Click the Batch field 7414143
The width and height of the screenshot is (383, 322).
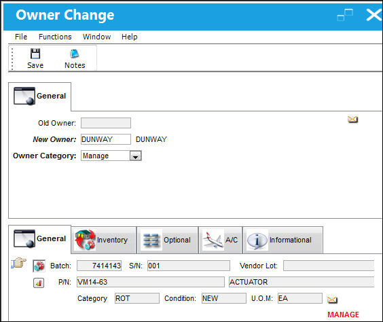tap(99, 266)
